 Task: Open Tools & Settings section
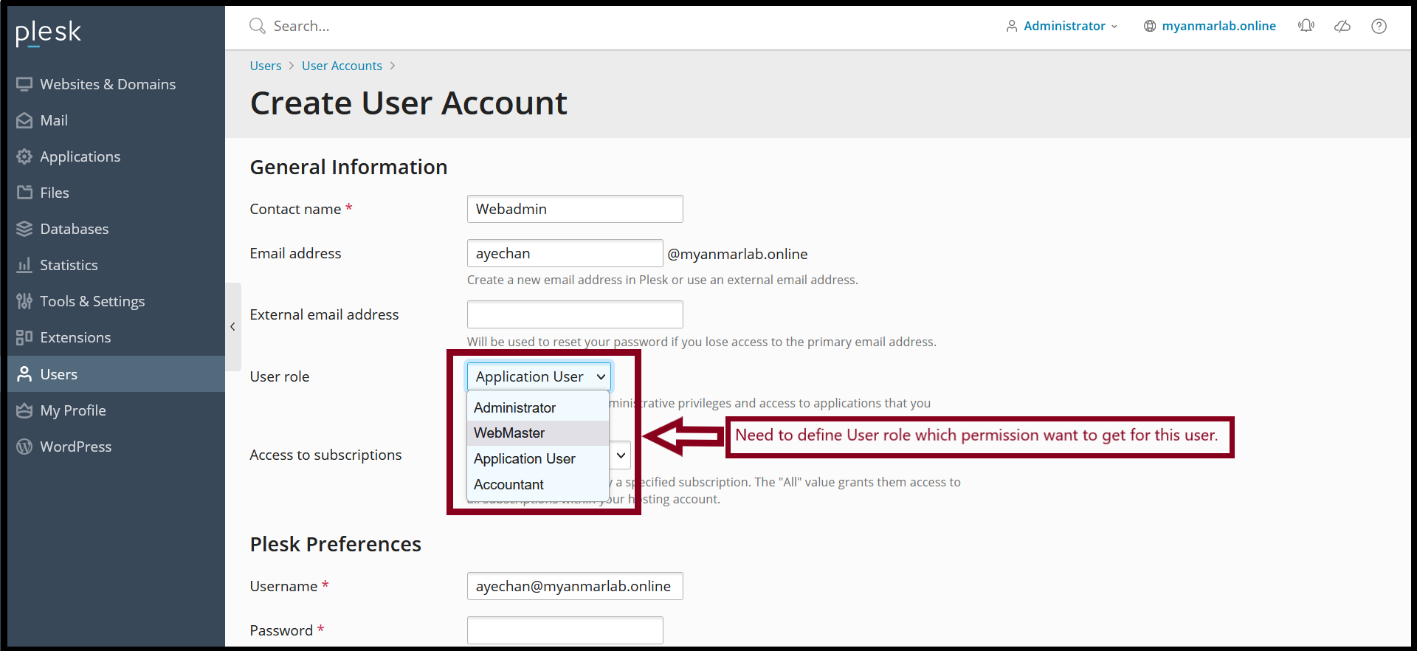point(92,301)
